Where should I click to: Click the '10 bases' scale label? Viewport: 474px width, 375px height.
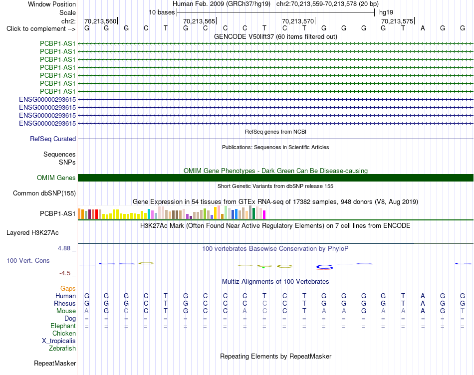pyautogui.click(x=162, y=12)
